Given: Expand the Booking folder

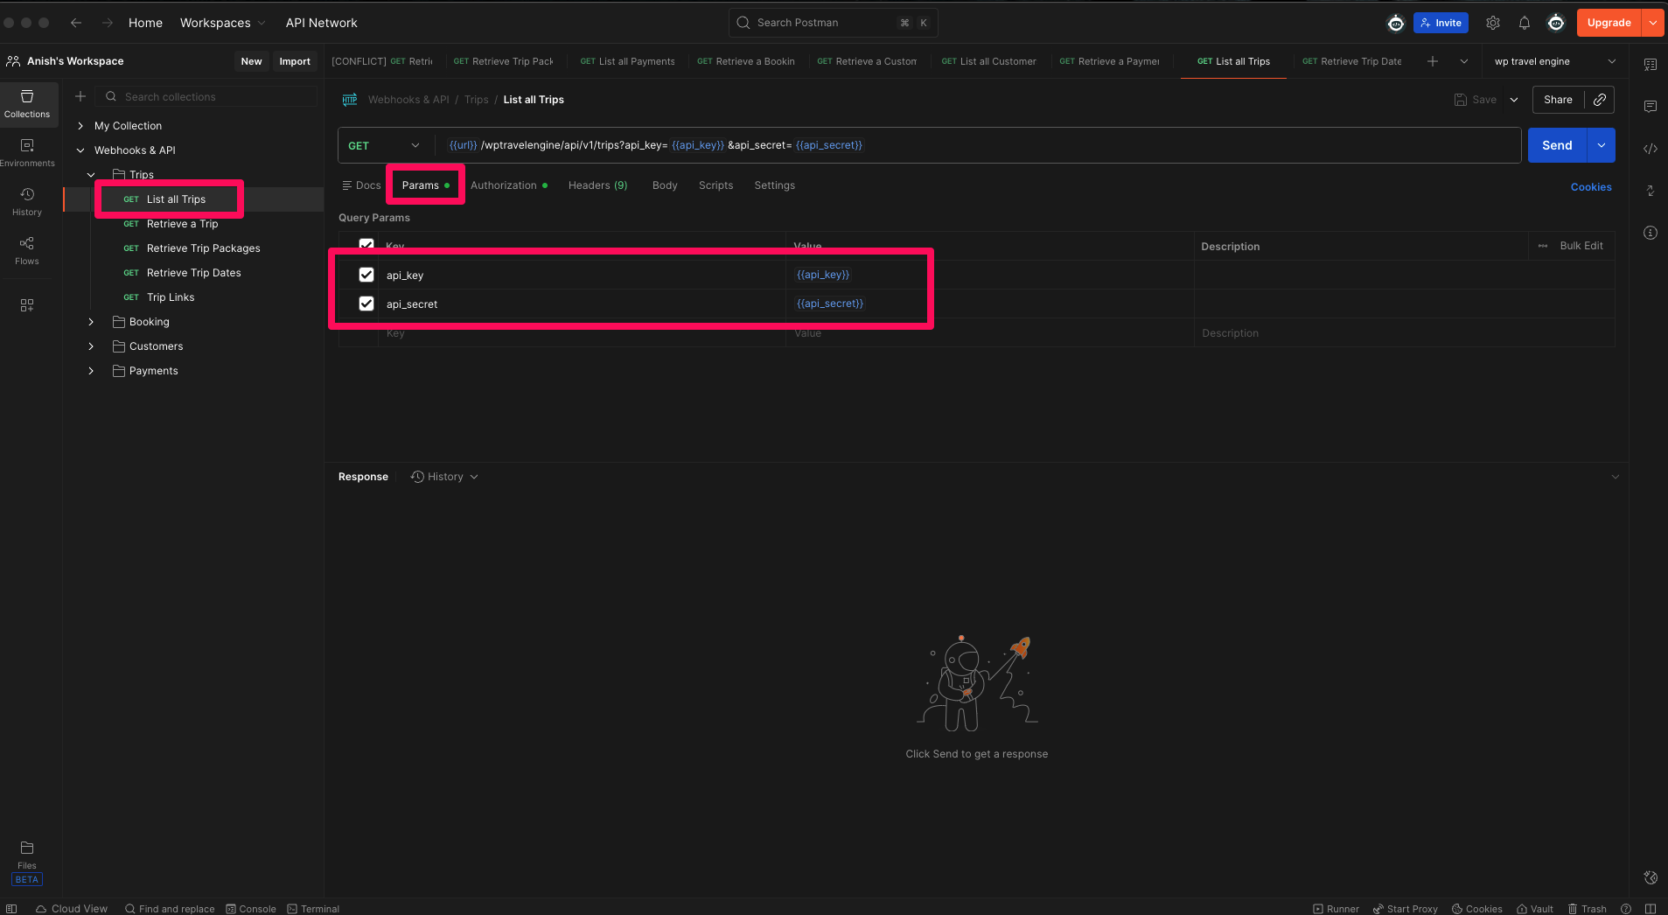Looking at the screenshot, I should pos(91,322).
